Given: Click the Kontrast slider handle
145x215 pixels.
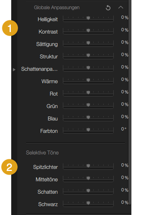Looking at the screenshot, I should coord(89,30).
